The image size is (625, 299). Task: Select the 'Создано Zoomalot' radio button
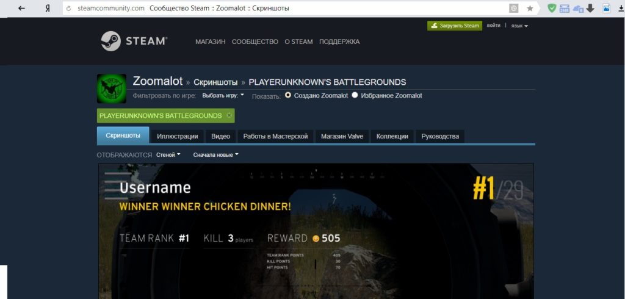click(288, 95)
